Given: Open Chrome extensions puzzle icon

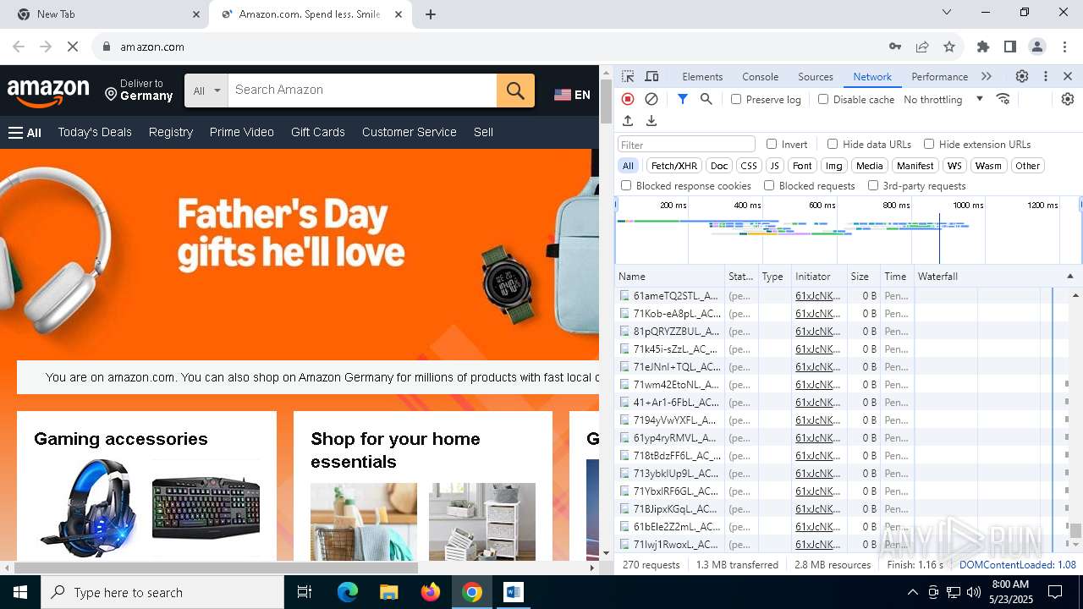Looking at the screenshot, I should point(983,47).
